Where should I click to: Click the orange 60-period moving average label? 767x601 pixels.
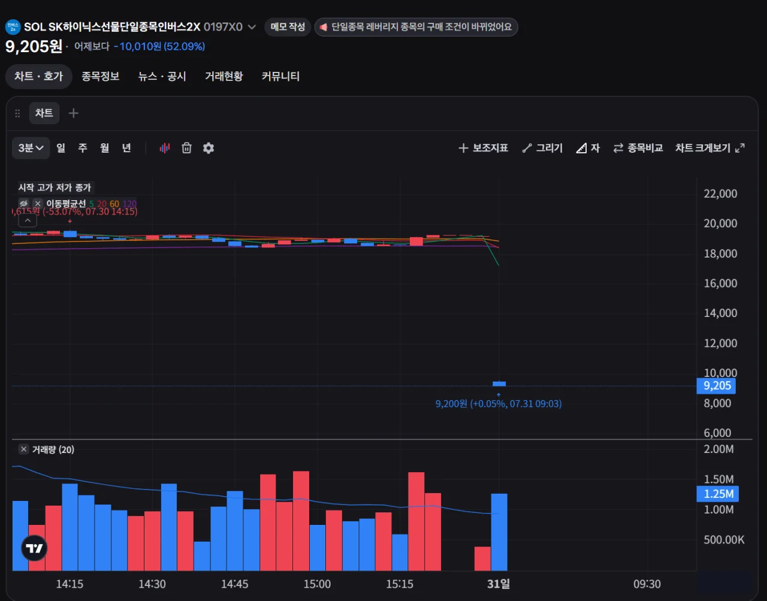(114, 204)
